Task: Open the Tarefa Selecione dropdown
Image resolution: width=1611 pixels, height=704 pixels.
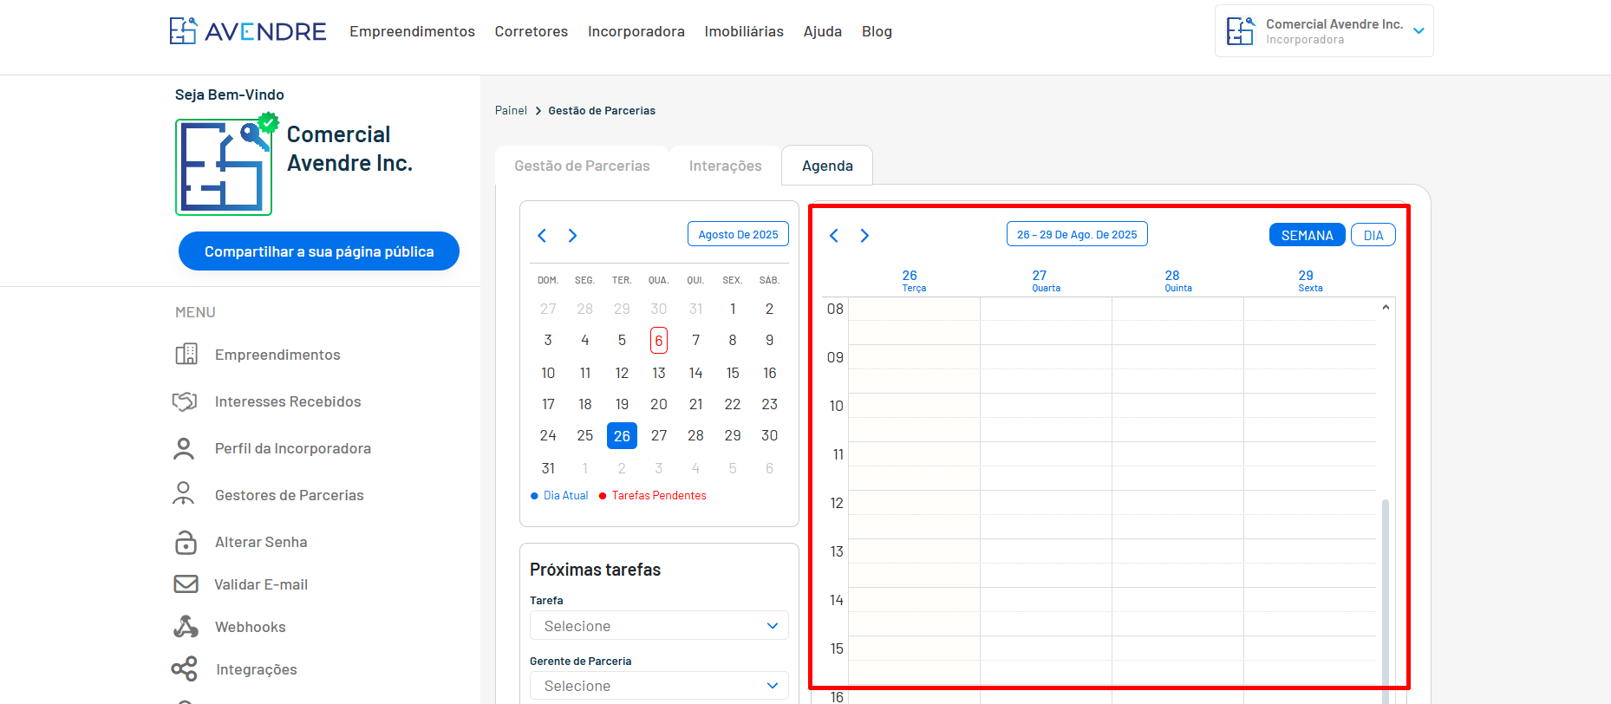Action: (x=659, y=626)
